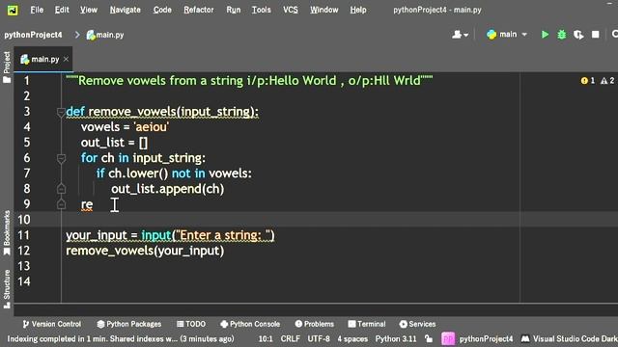The height and width of the screenshot is (347, 618).
Task: Close the main.py editor tab
Action: [66, 59]
